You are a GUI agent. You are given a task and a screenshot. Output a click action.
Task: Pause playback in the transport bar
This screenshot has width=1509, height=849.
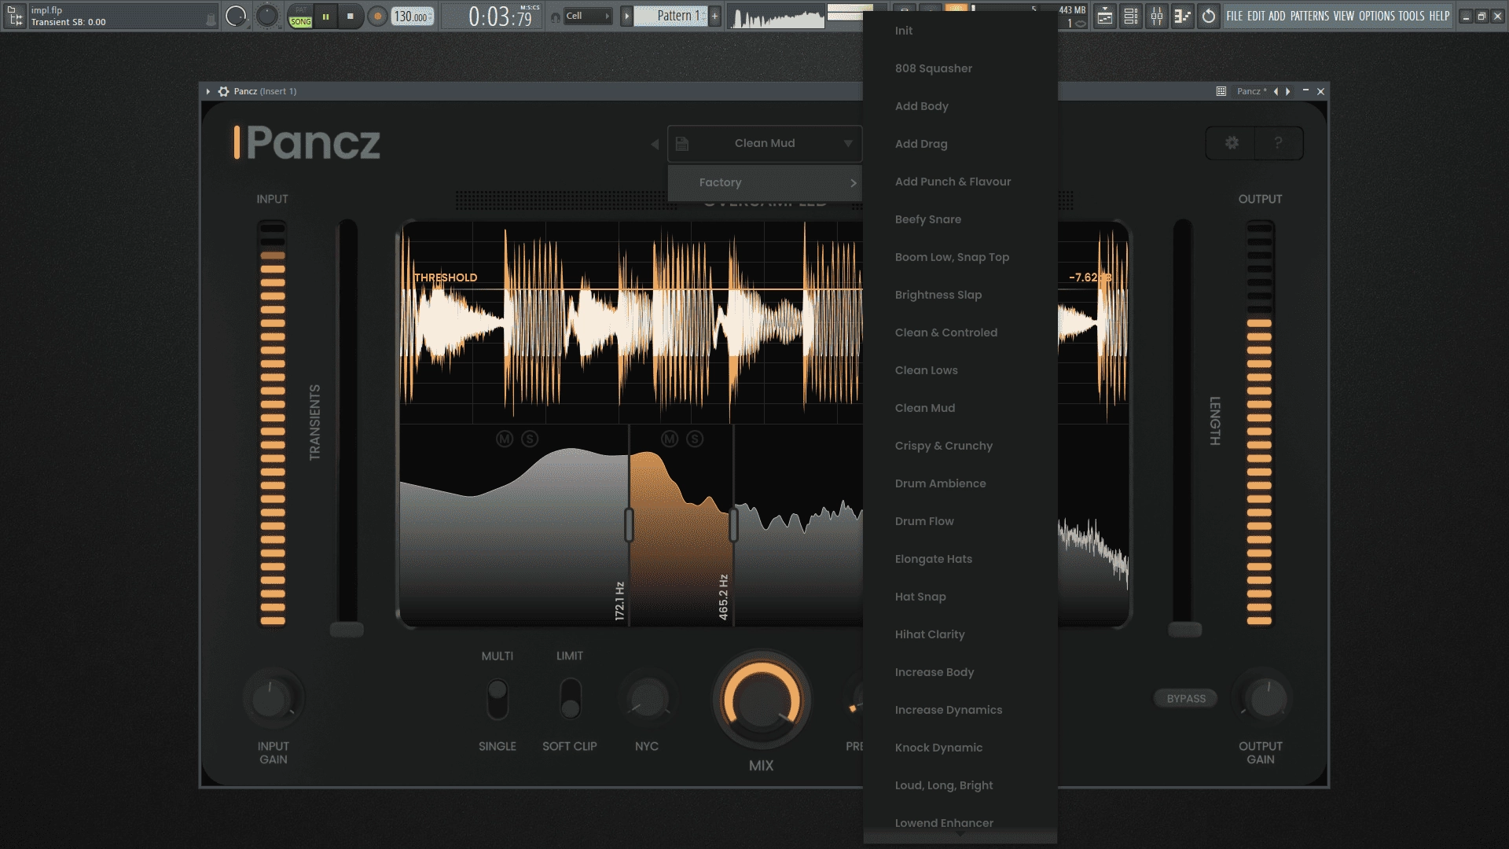(325, 16)
